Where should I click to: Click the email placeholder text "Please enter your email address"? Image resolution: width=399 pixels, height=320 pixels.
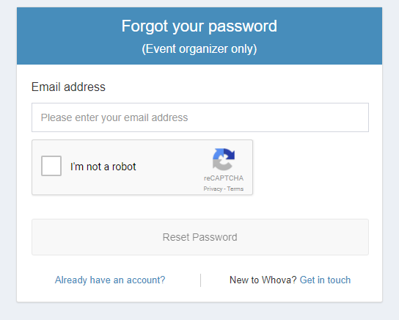(x=114, y=117)
